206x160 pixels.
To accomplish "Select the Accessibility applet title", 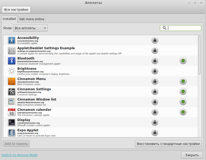I will (28, 38).
